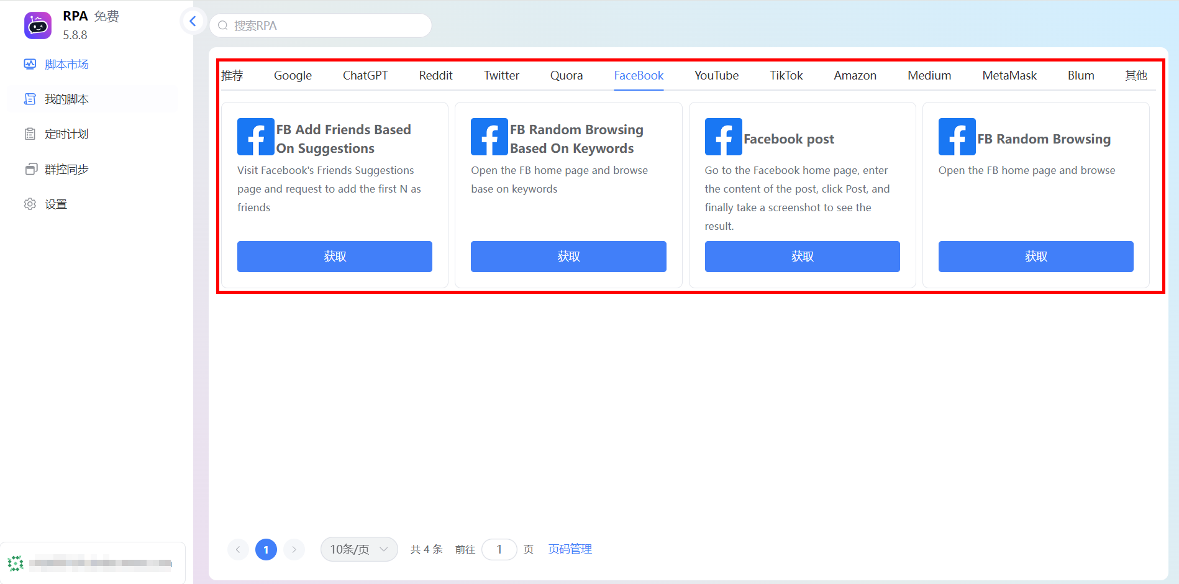Viewport: 1179px width, 584px height.
Task: Switch to the YouTube tab
Action: coord(716,75)
